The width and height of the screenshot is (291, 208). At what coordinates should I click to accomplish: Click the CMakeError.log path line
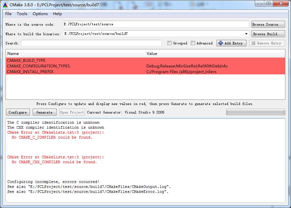click(88, 192)
